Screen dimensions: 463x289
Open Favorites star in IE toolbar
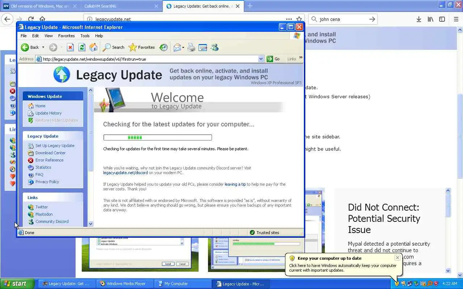coord(142,47)
